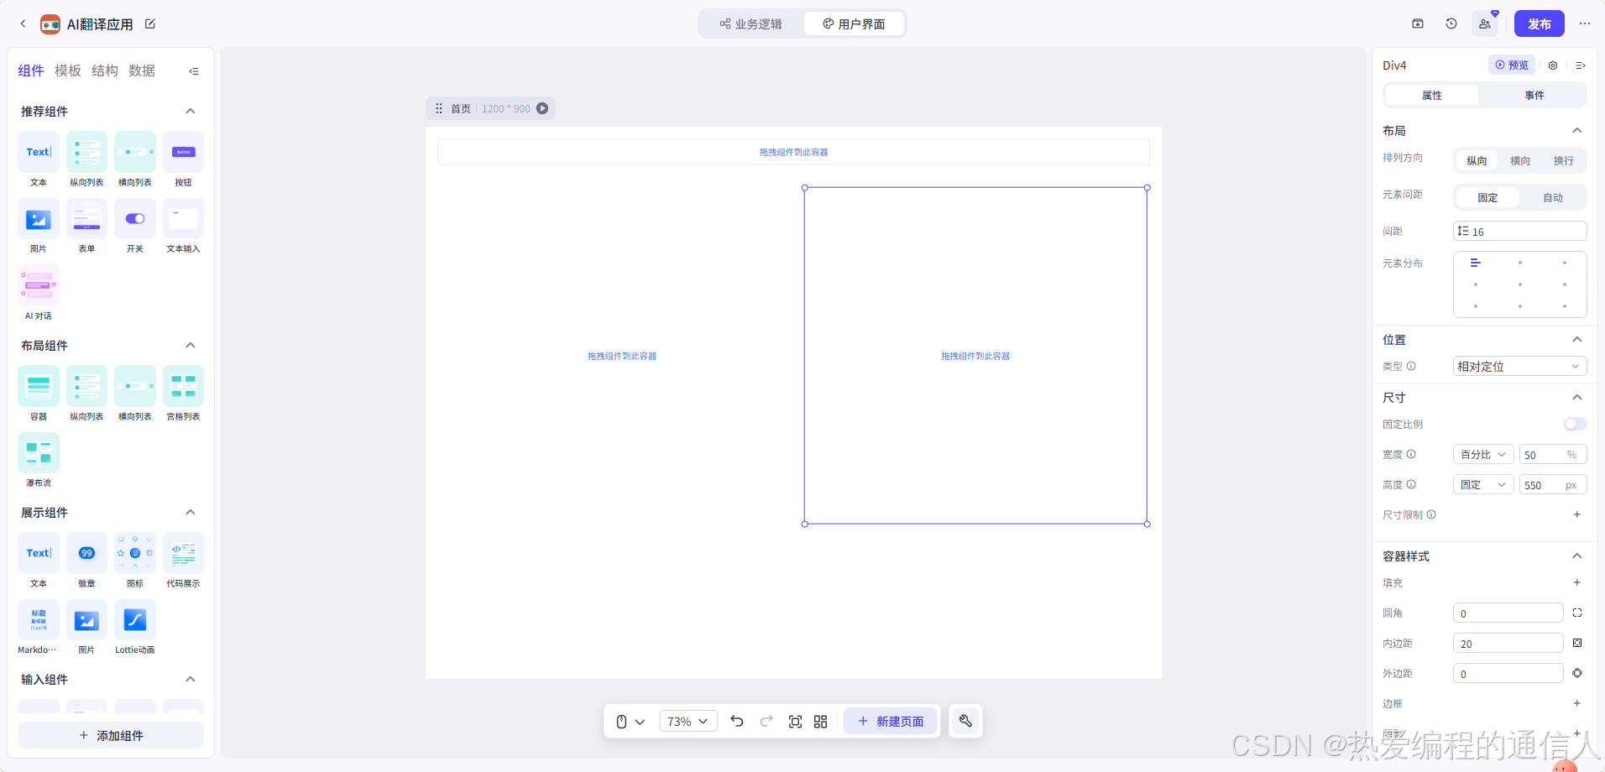Pick the 容器 layout component
1605x772 pixels.
[39, 394]
